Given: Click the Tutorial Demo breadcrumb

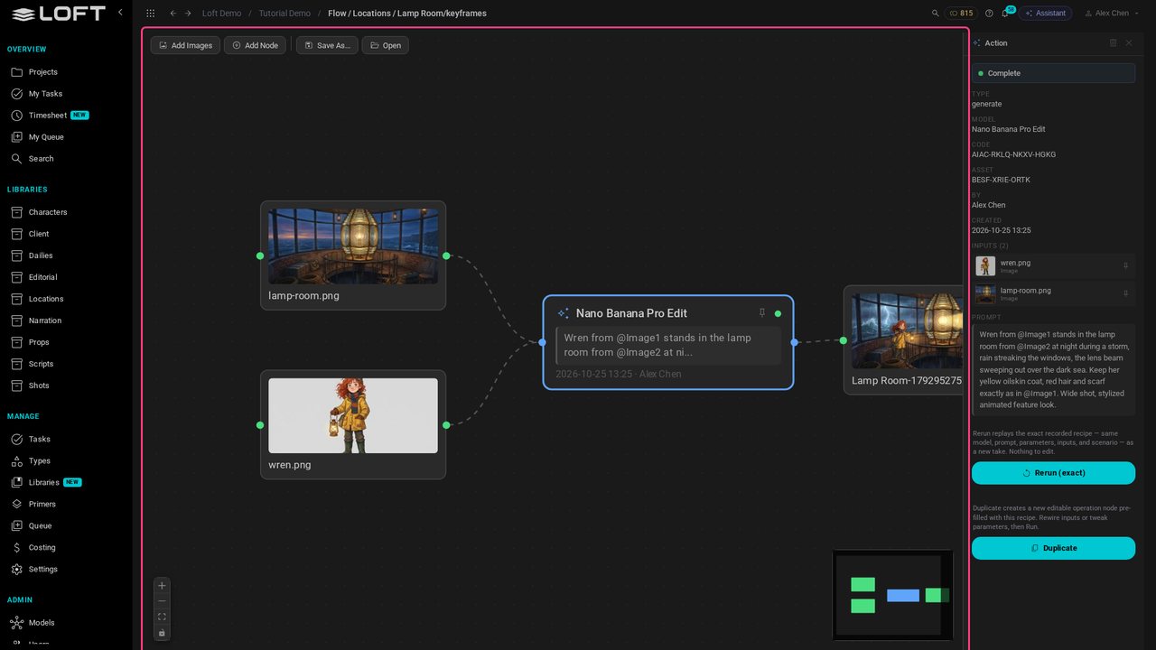Looking at the screenshot, I should pos(284,14).
